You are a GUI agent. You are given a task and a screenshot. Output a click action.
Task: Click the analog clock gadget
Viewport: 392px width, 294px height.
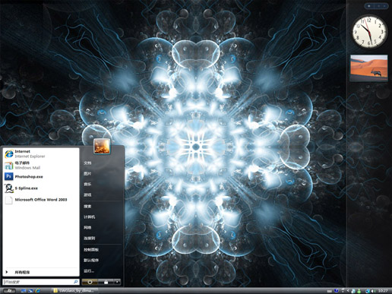pyautogui.click(x=370, y=32)
